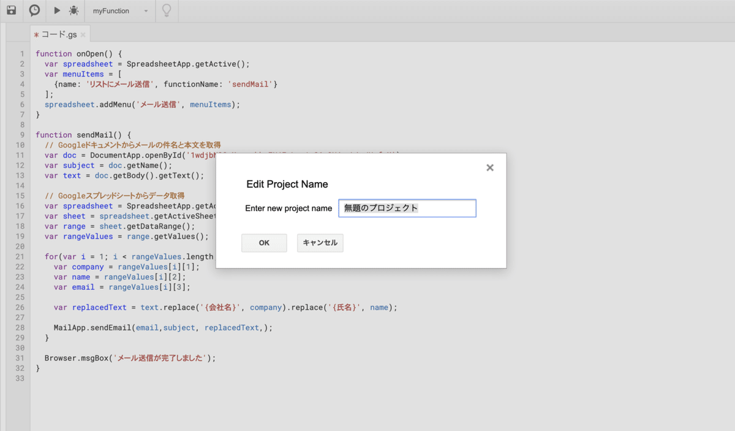This screenshot has height=431, width=735.
Task: Click the save floppy disk icon
Action: 11,10
